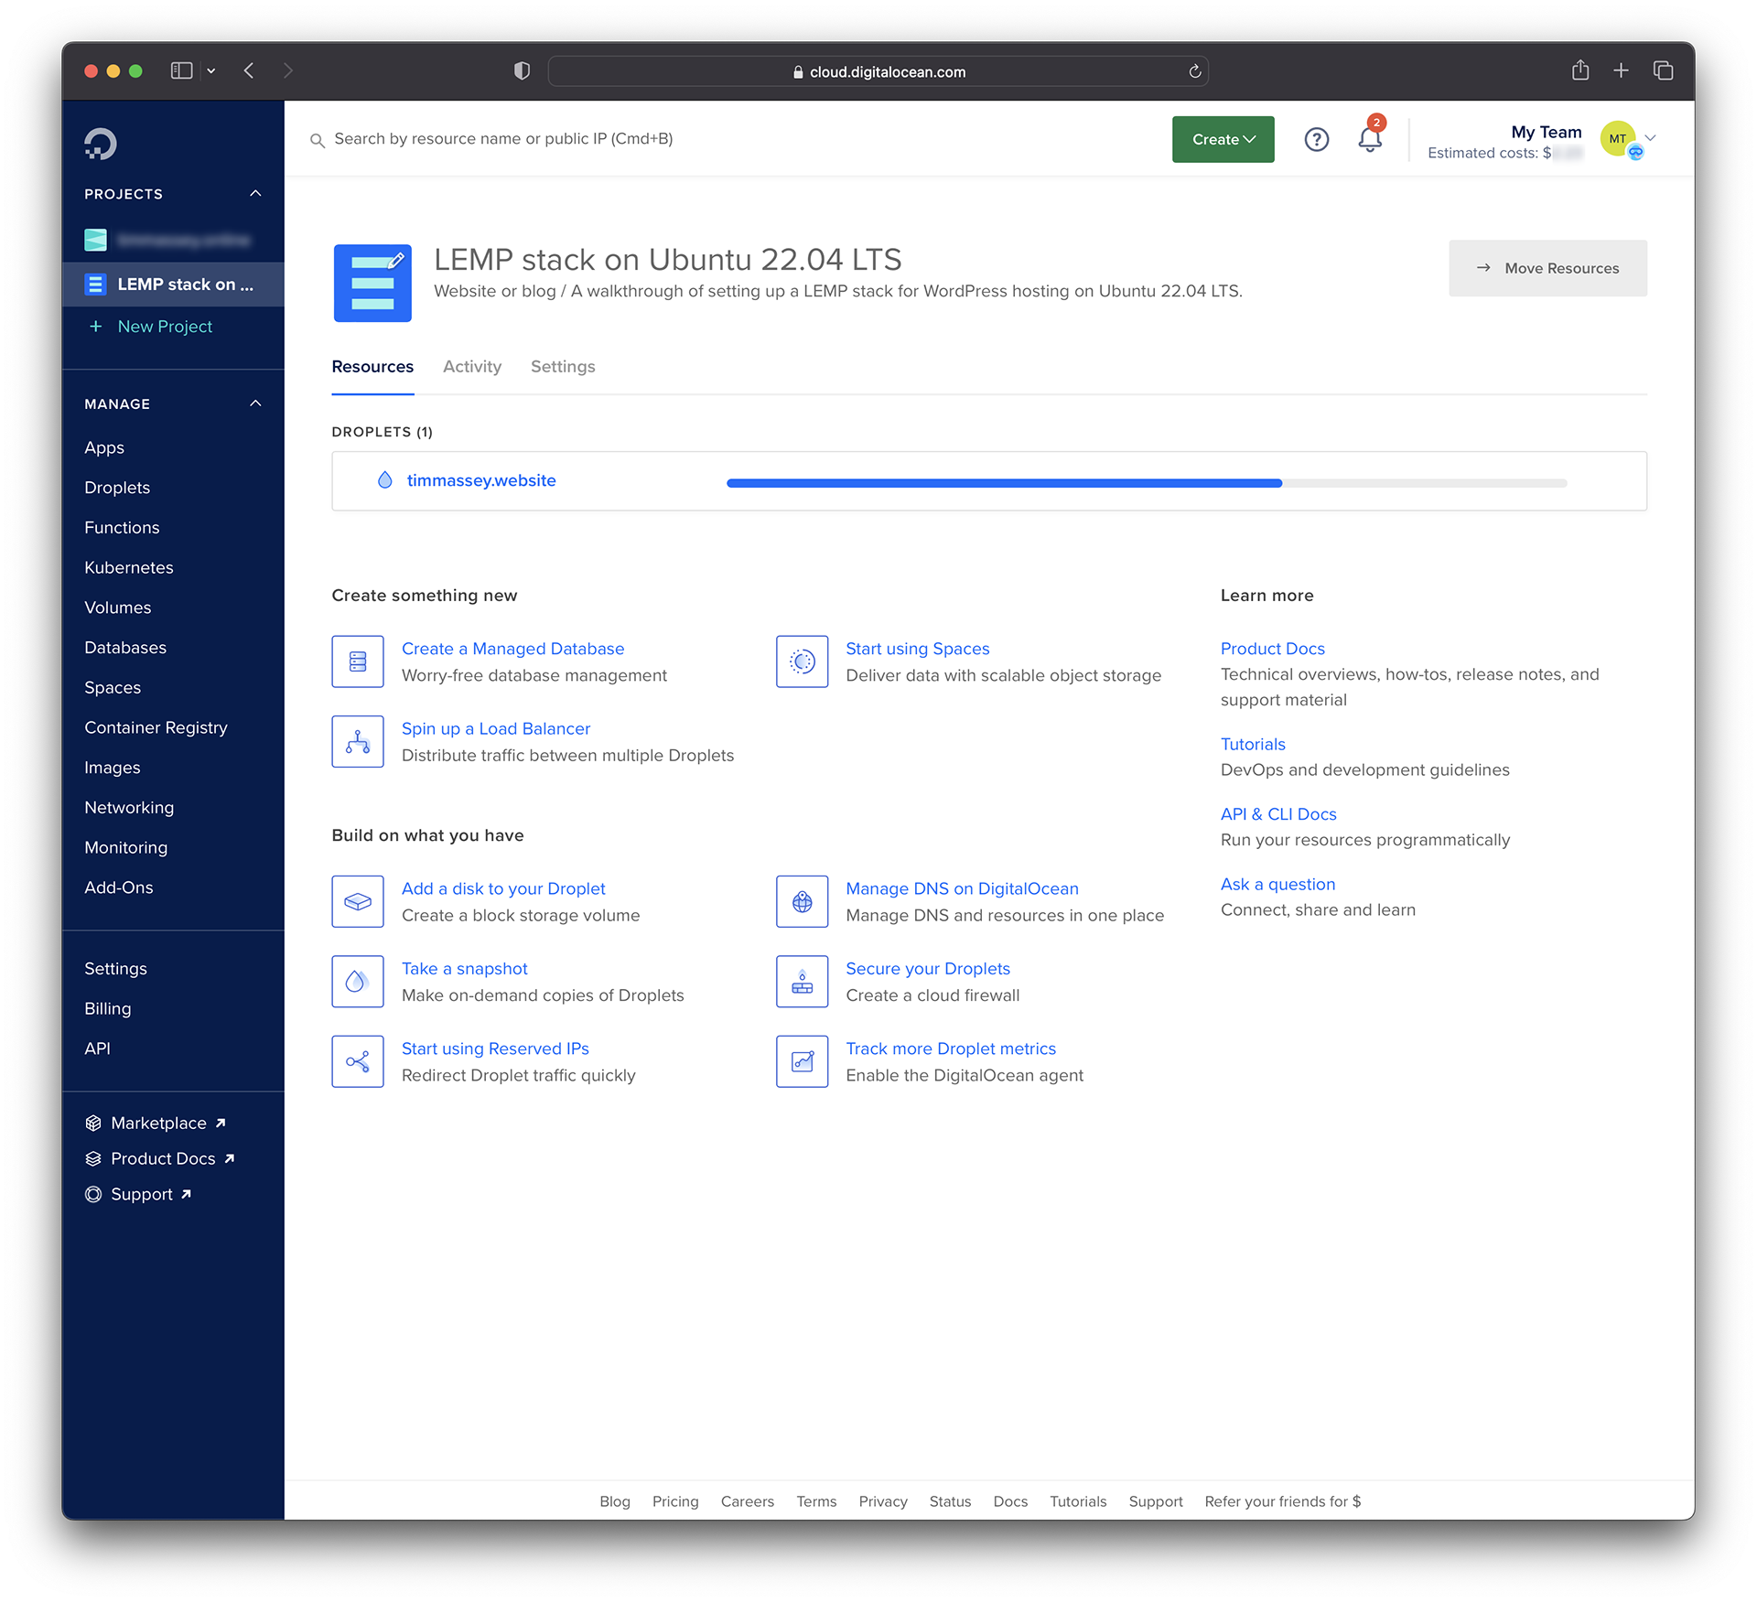Screen dimensions: 1757x1602
Task: Click the cloud firewall icon
Action: pyautogui.click(x=803, y=982)
